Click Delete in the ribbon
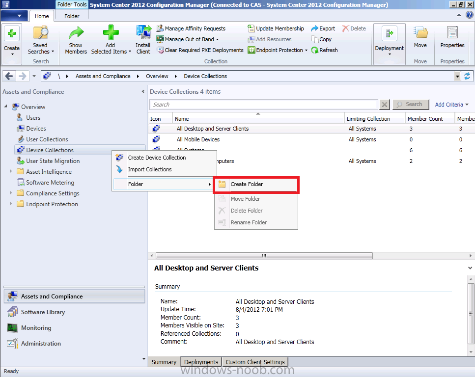Viewport: 475px width, 377px height. pos(354,28)
